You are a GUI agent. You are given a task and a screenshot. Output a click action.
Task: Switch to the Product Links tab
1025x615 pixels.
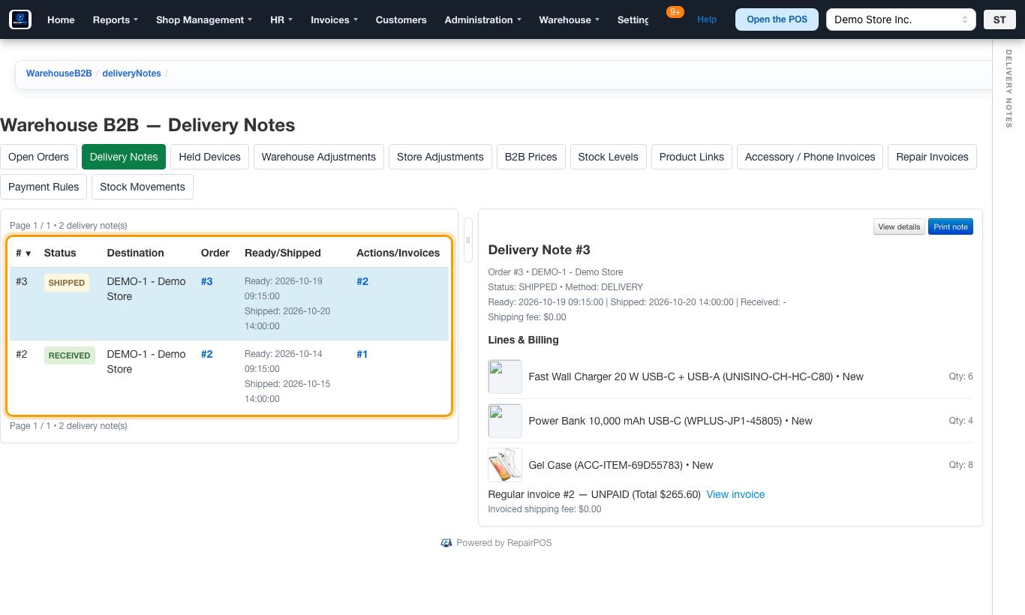tap(692, 157)
